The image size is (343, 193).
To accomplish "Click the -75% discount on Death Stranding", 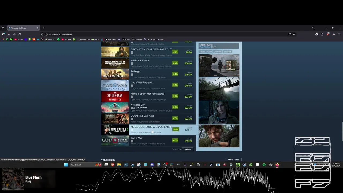I will [x=175, y=52].
